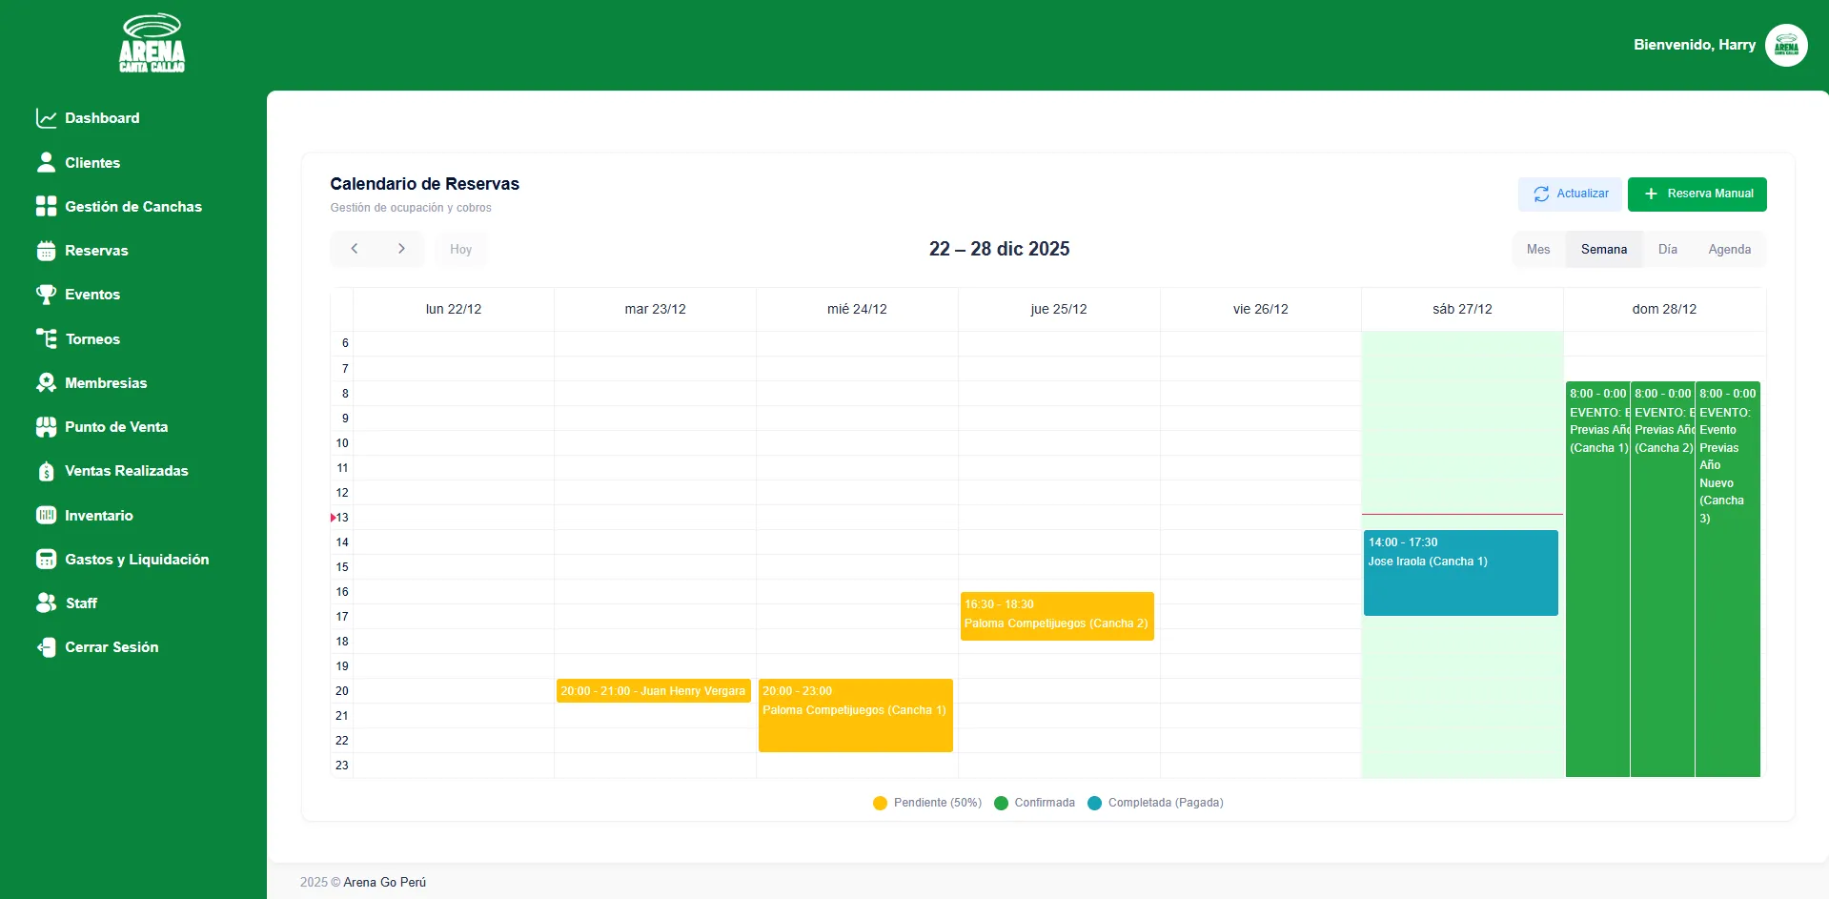Select the Eventos trophy icon
Viewport: 1829px width, 899px height.
pyautogui.click(x=46, y=295)
